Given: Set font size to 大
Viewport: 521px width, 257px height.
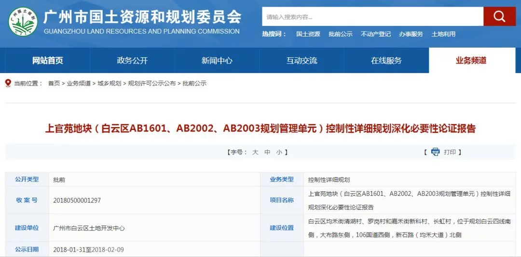Looking at the screenshot, I should click(255, 152).
